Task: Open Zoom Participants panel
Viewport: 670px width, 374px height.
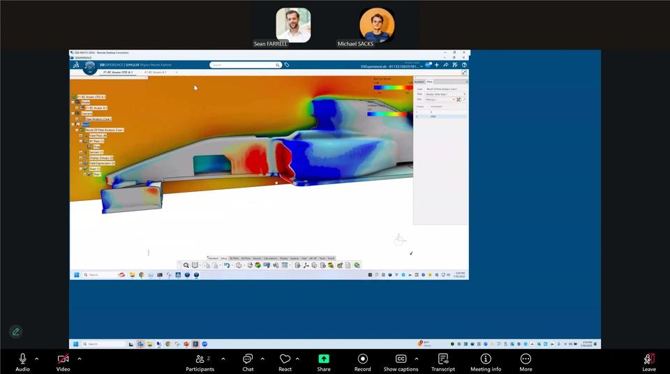Action: click(200, 362)
